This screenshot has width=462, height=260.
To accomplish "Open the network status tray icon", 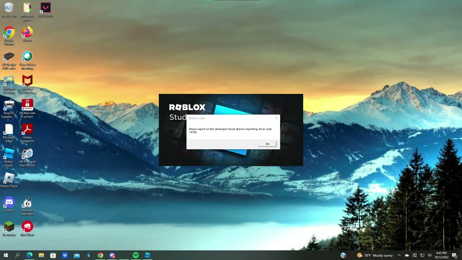I will tap(422, 255).
